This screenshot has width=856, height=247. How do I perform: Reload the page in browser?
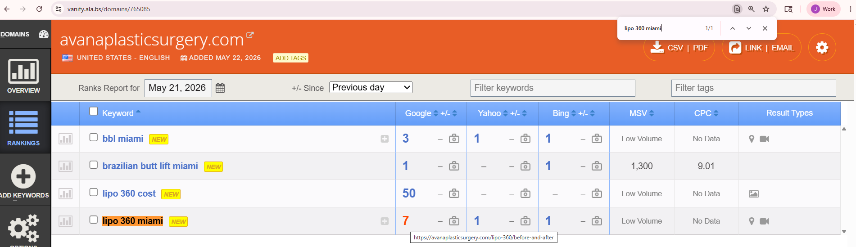coord(39,9)
